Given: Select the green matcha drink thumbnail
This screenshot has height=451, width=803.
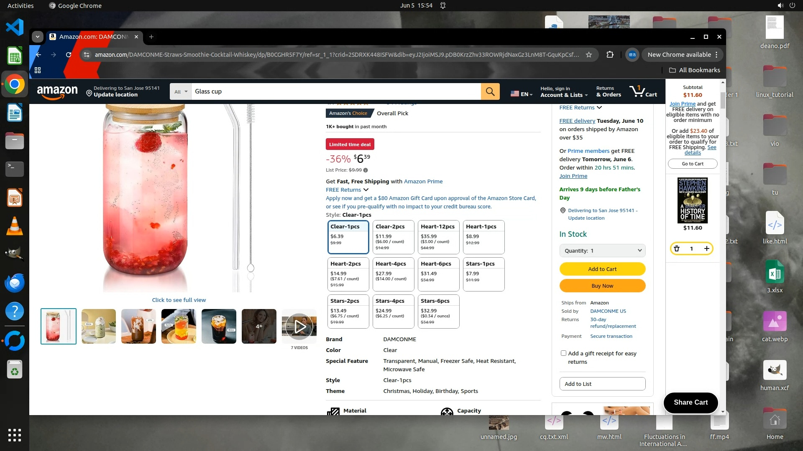Looking at the screenshot, I should click(99, 327).
